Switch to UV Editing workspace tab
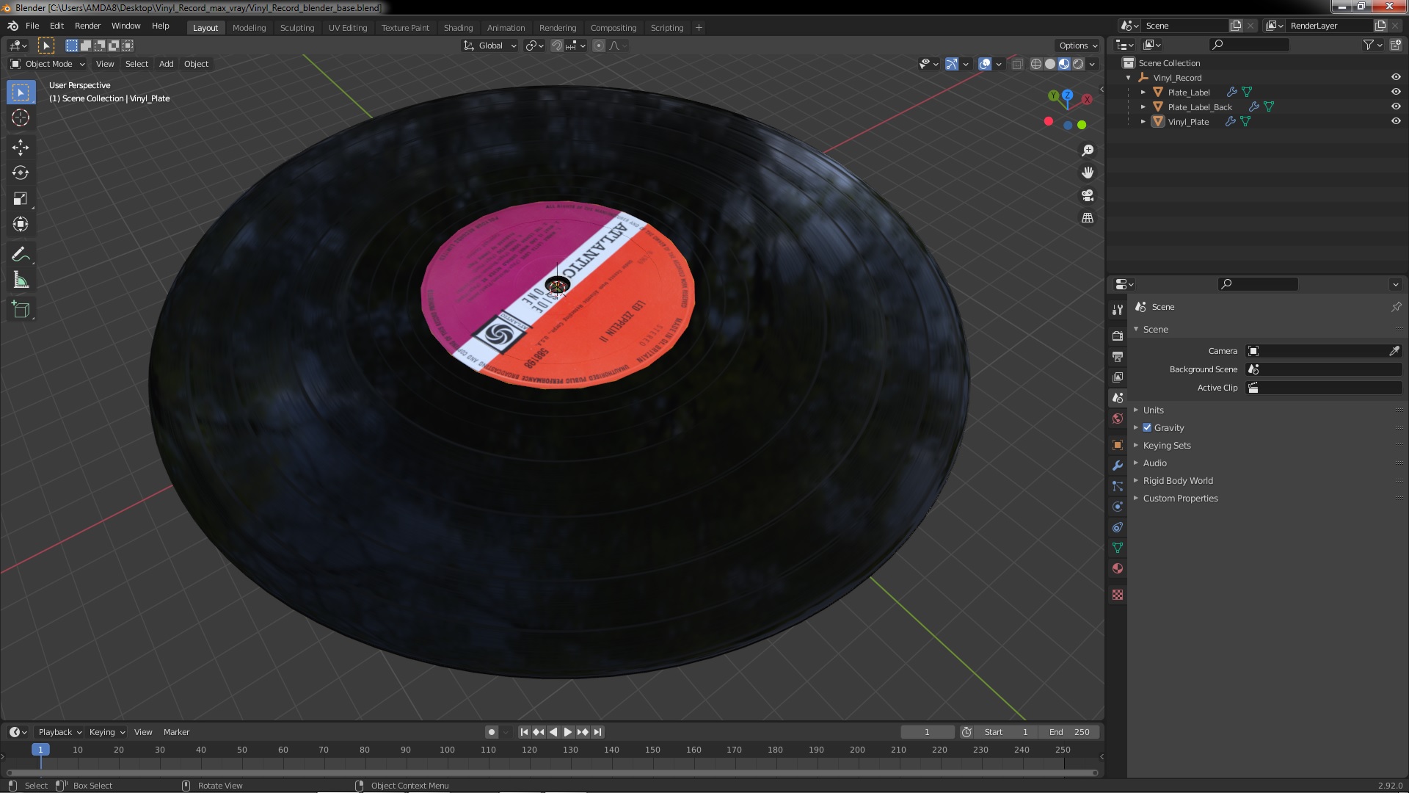This screenshot has height=793, width=1409. [347, 28]
